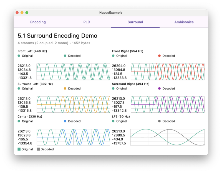Click the 13084.8 axis value
The height and width of the screenshot is (173, 222).
[118, 70]
